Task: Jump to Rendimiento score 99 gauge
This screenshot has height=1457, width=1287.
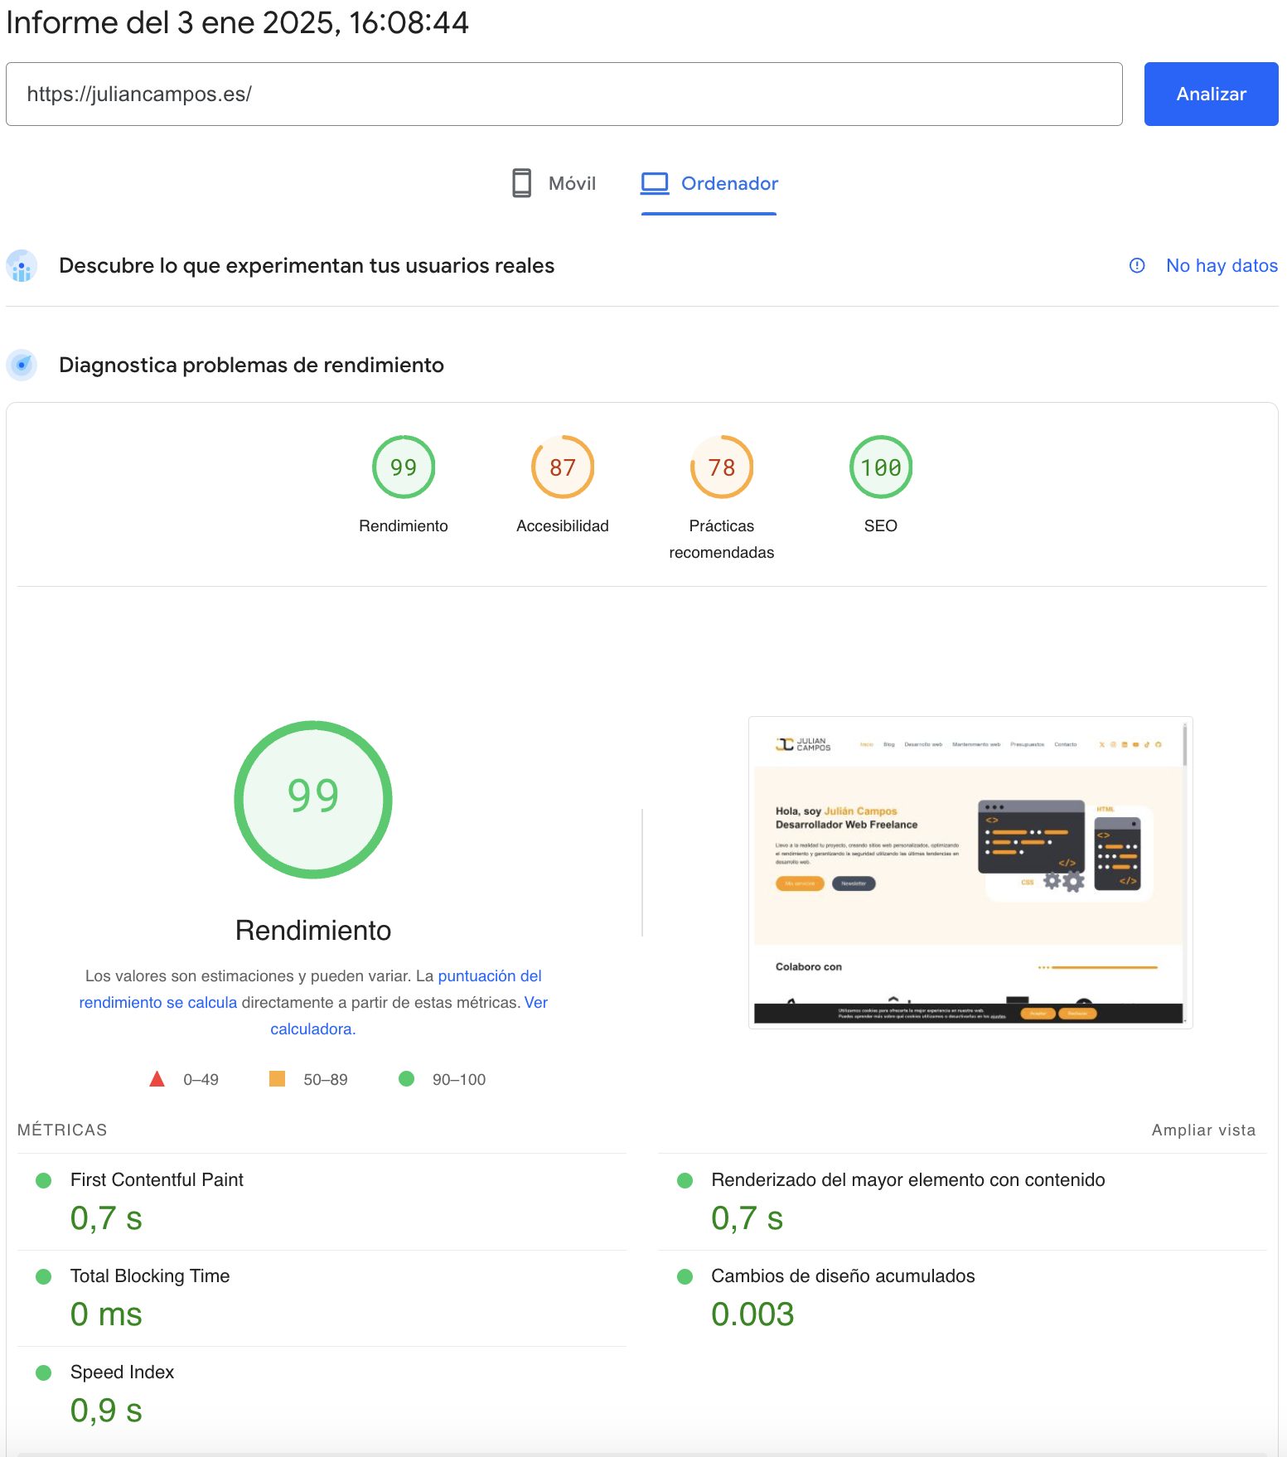Action: 404,467
